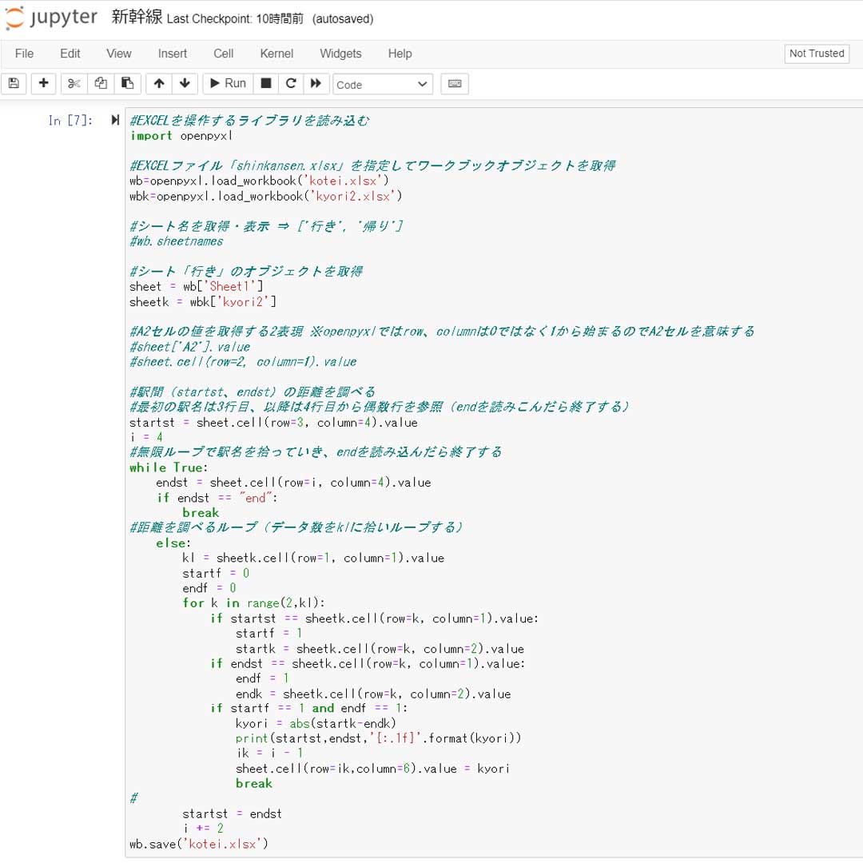Click the endf = 0 line
The height and width of the screenshot is (863, 863).
(x=209, y=588)
